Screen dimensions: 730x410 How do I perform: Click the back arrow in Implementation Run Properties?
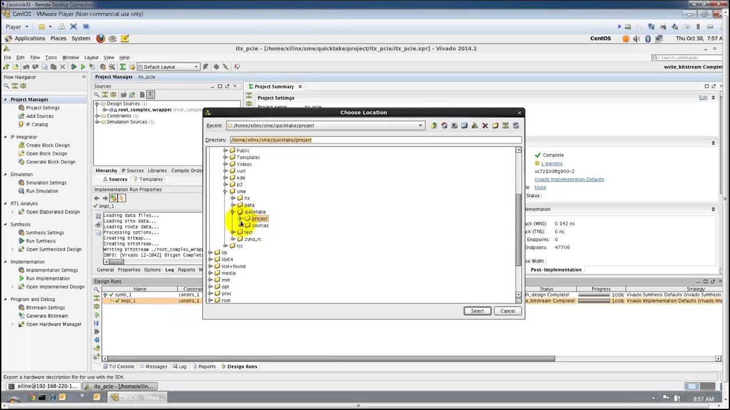(x=96, y=198)
